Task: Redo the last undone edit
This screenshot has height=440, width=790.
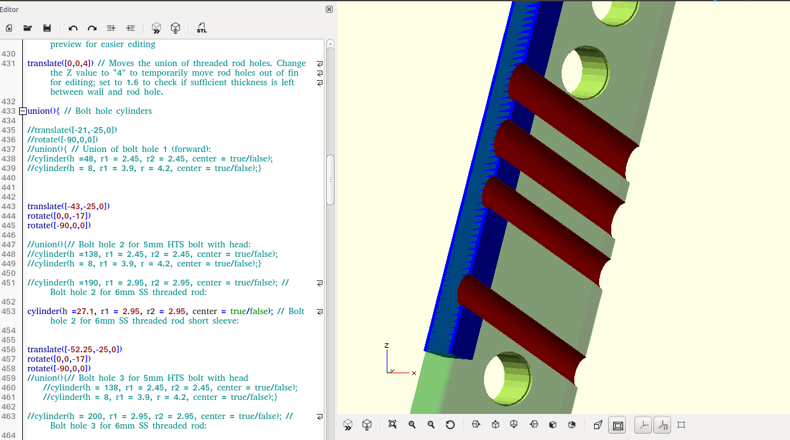Action: click(x=92, y=28)
